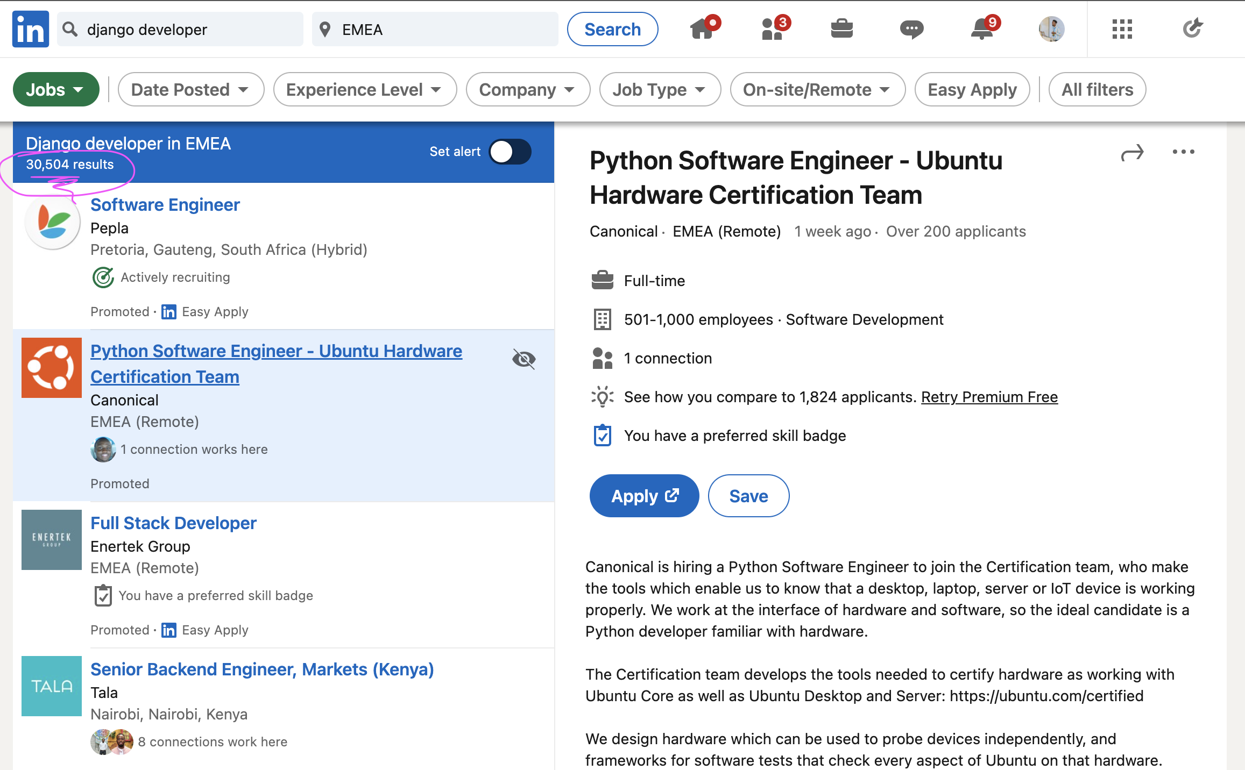Click the LinkedIn logo

tap(30, 28)
